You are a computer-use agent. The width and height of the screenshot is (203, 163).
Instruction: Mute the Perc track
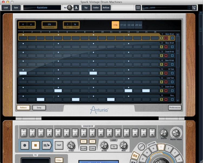[x=166, y=100]
